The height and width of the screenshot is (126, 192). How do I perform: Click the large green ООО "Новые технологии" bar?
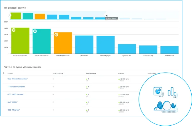click(x=20, y=40)
